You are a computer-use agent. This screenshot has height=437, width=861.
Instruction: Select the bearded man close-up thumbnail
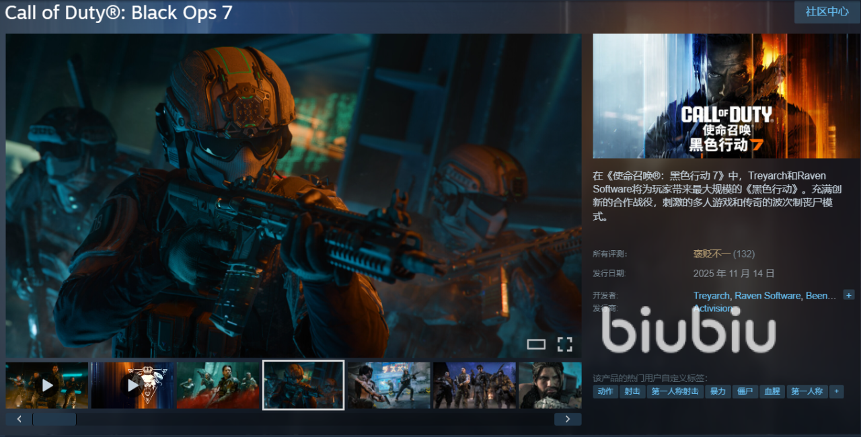coord(550,385)
